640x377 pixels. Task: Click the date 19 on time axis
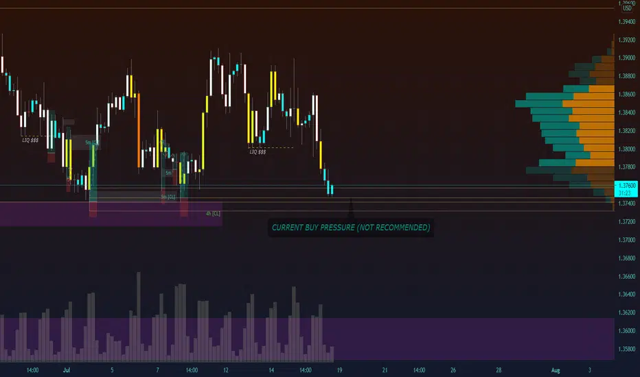pyautogui.click(x=340, y=370)
